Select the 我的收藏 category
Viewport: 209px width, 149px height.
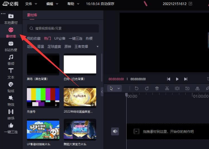click(x=34, y=39)
